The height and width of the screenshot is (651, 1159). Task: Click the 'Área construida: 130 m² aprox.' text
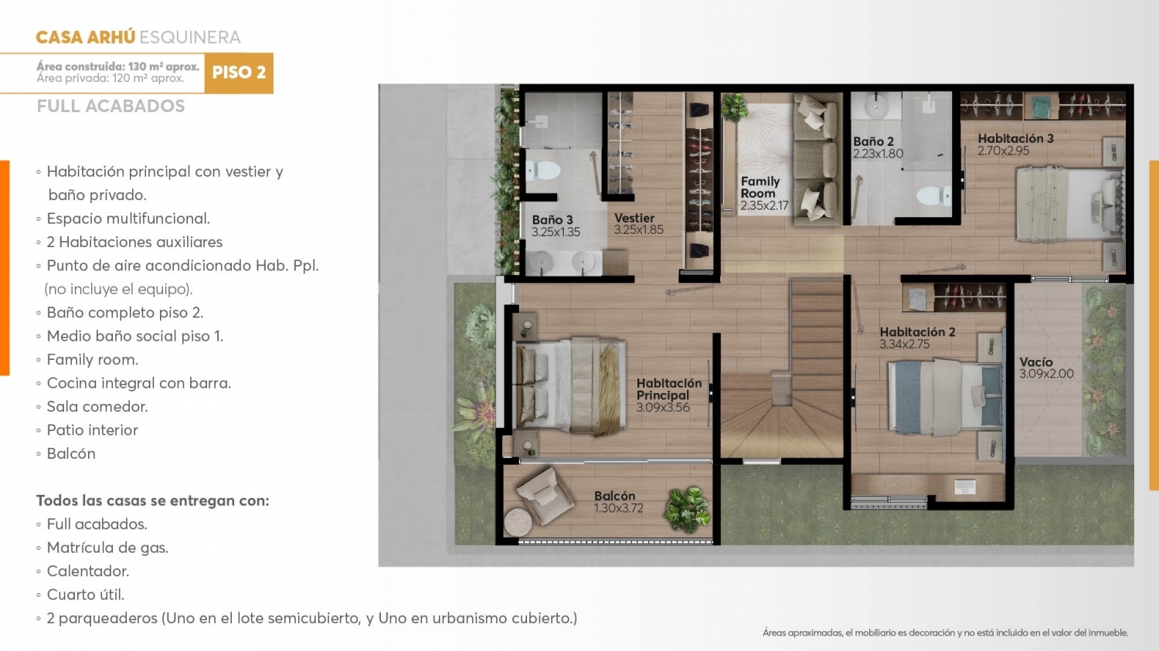[x=117, y=66]
